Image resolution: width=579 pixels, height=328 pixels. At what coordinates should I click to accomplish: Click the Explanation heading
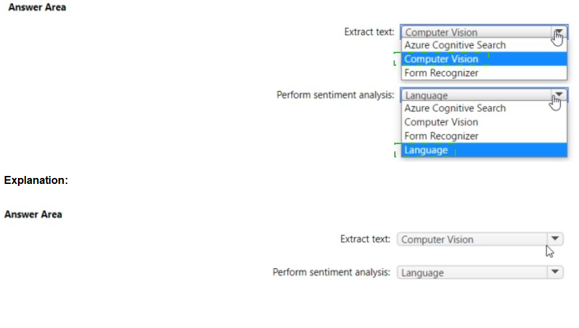(x=36, y=180)
